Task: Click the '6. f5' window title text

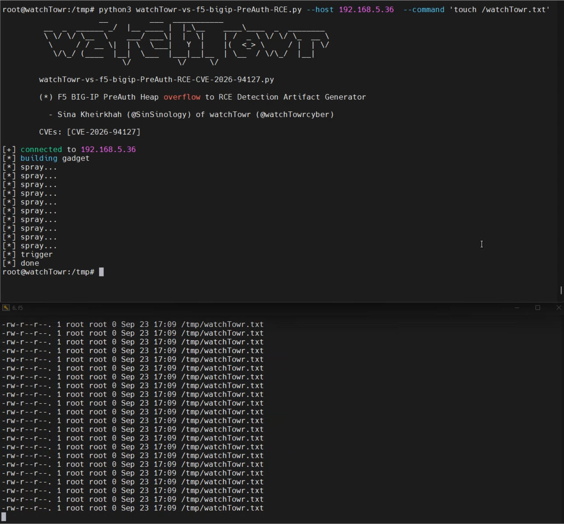Action: click(x=17, y=308)
